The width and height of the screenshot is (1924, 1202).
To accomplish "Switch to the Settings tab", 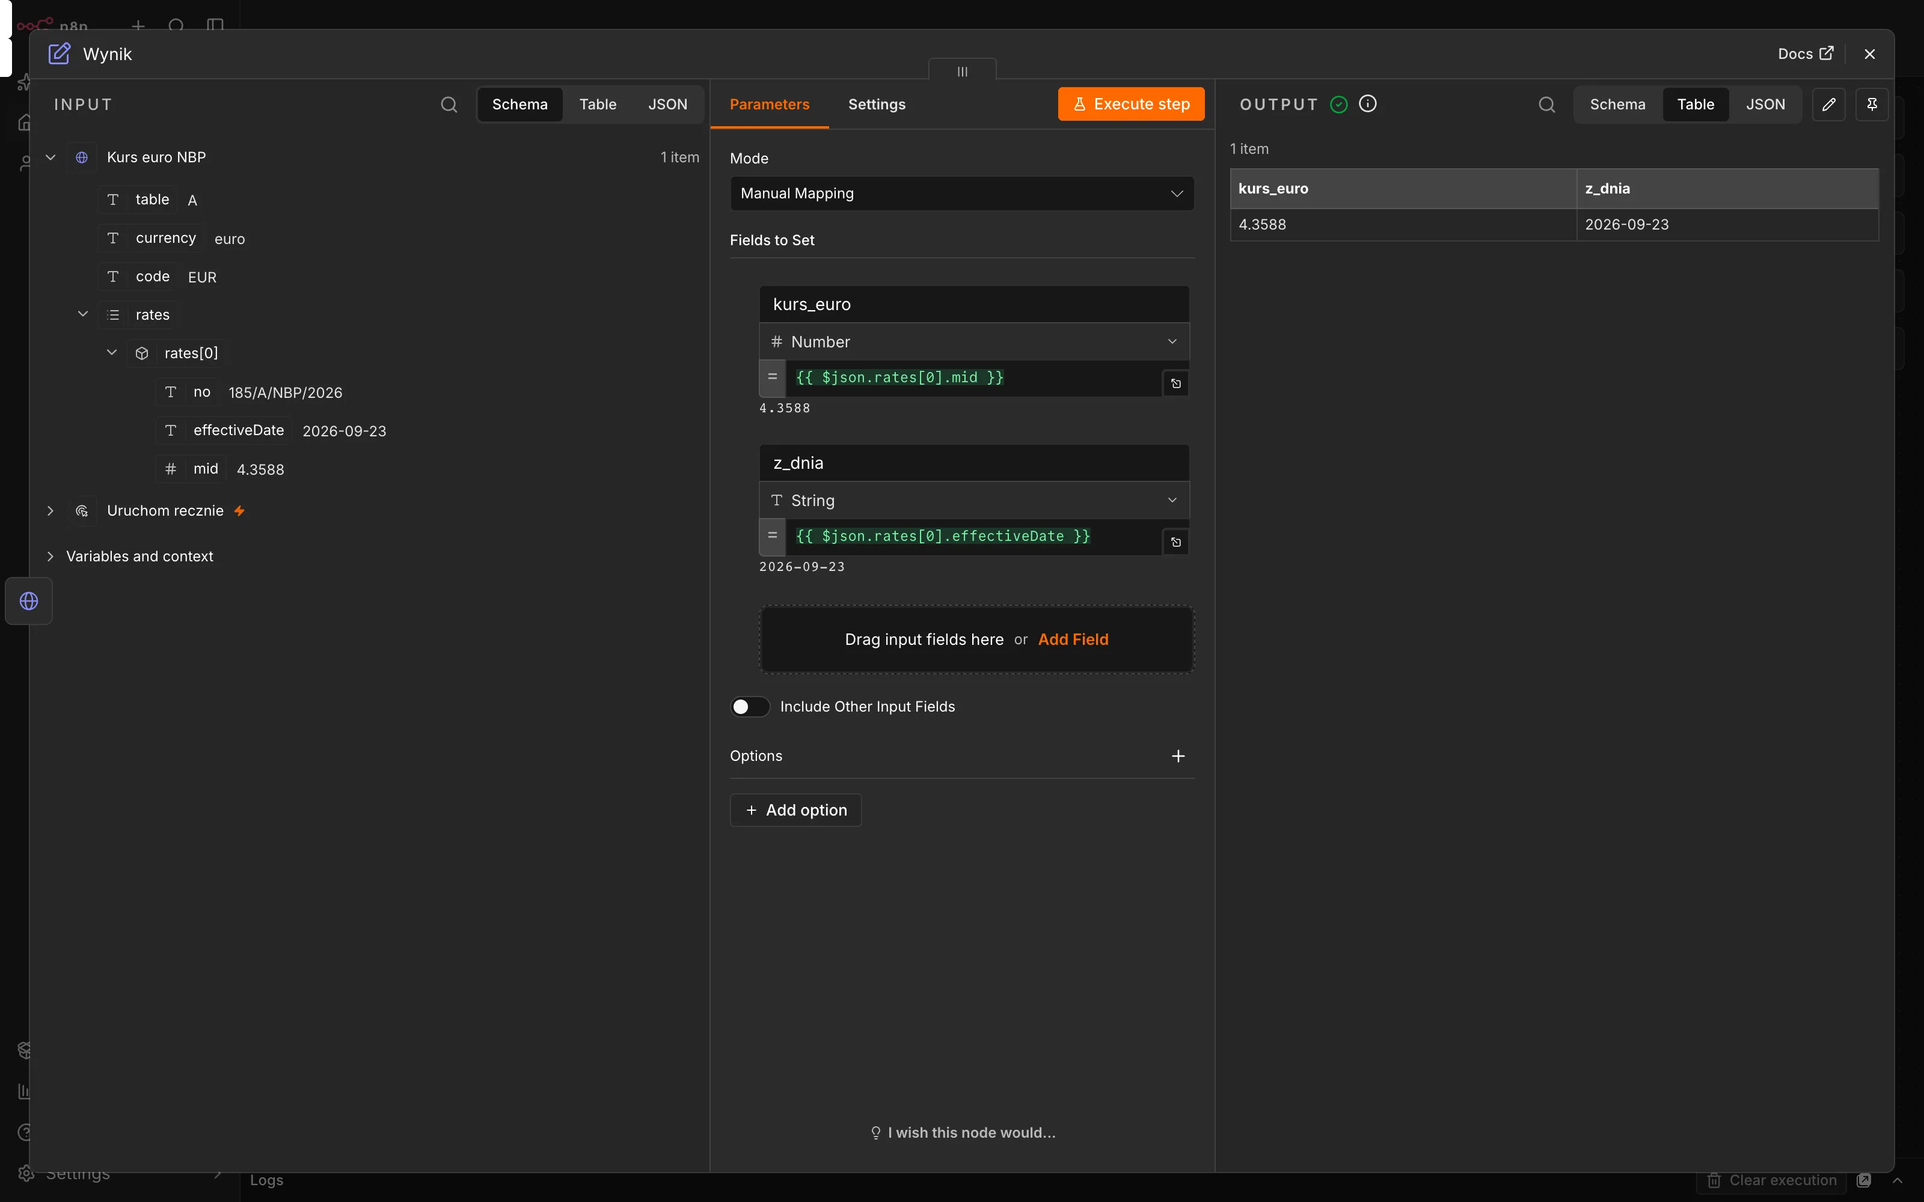I will click(876, 104).
